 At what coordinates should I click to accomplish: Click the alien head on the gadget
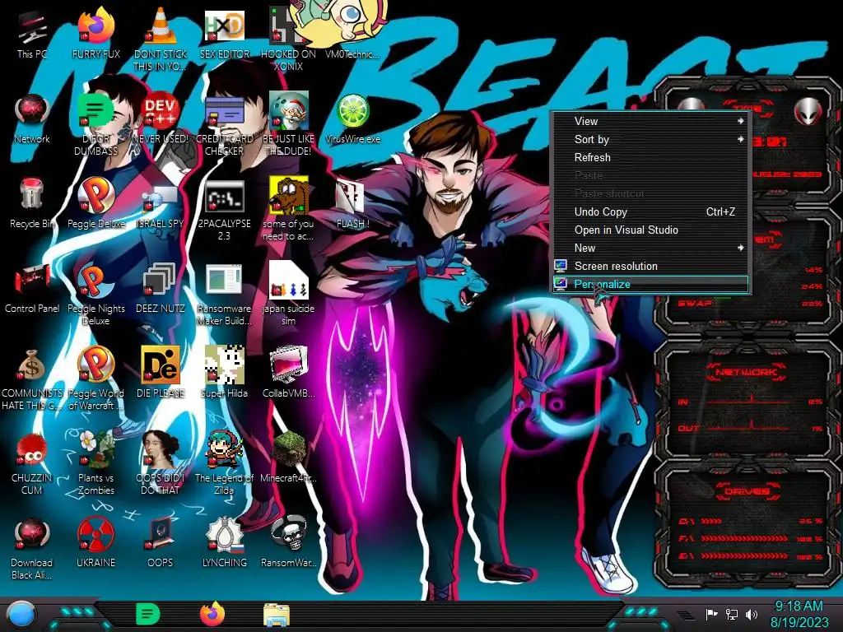click(808, 111)
